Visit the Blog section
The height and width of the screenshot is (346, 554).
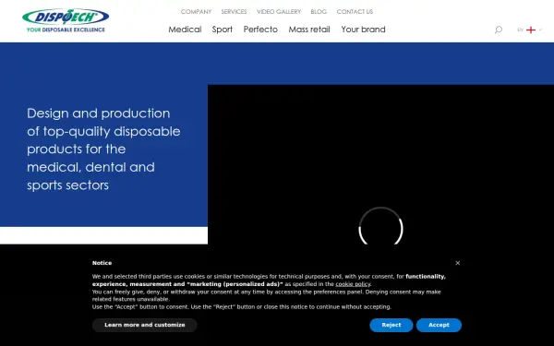pos(319,12)
